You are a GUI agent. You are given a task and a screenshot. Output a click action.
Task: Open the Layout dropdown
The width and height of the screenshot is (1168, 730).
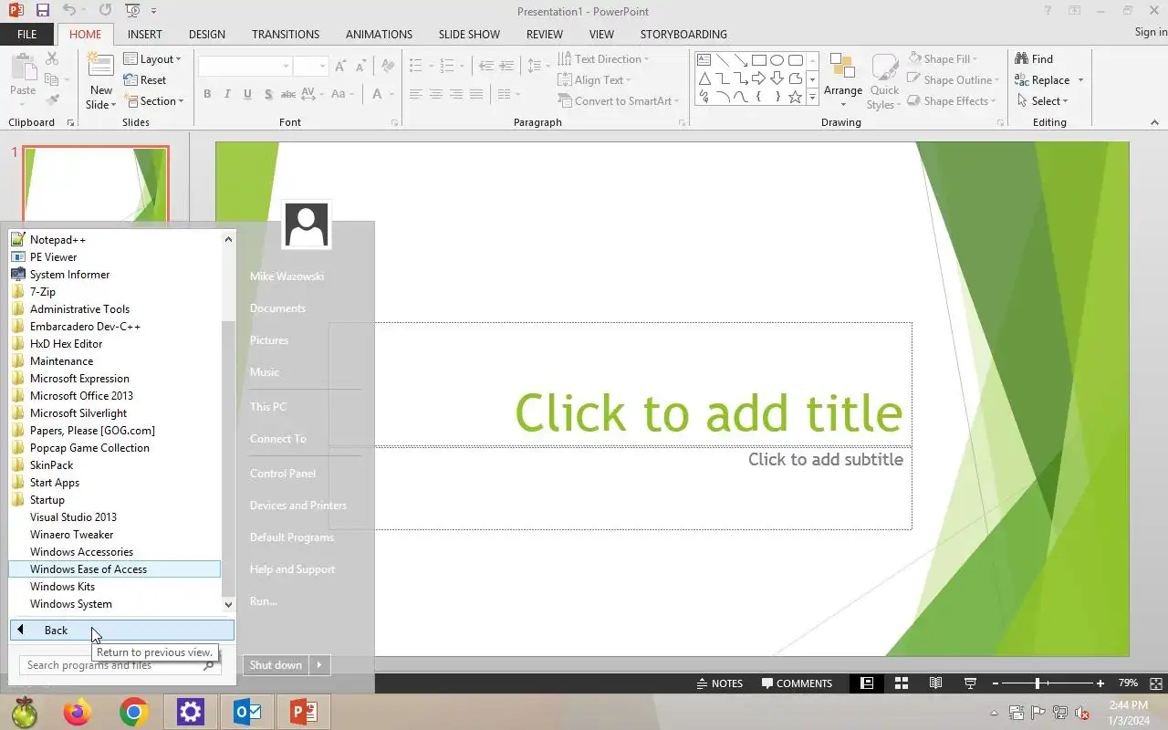[153, 59]
